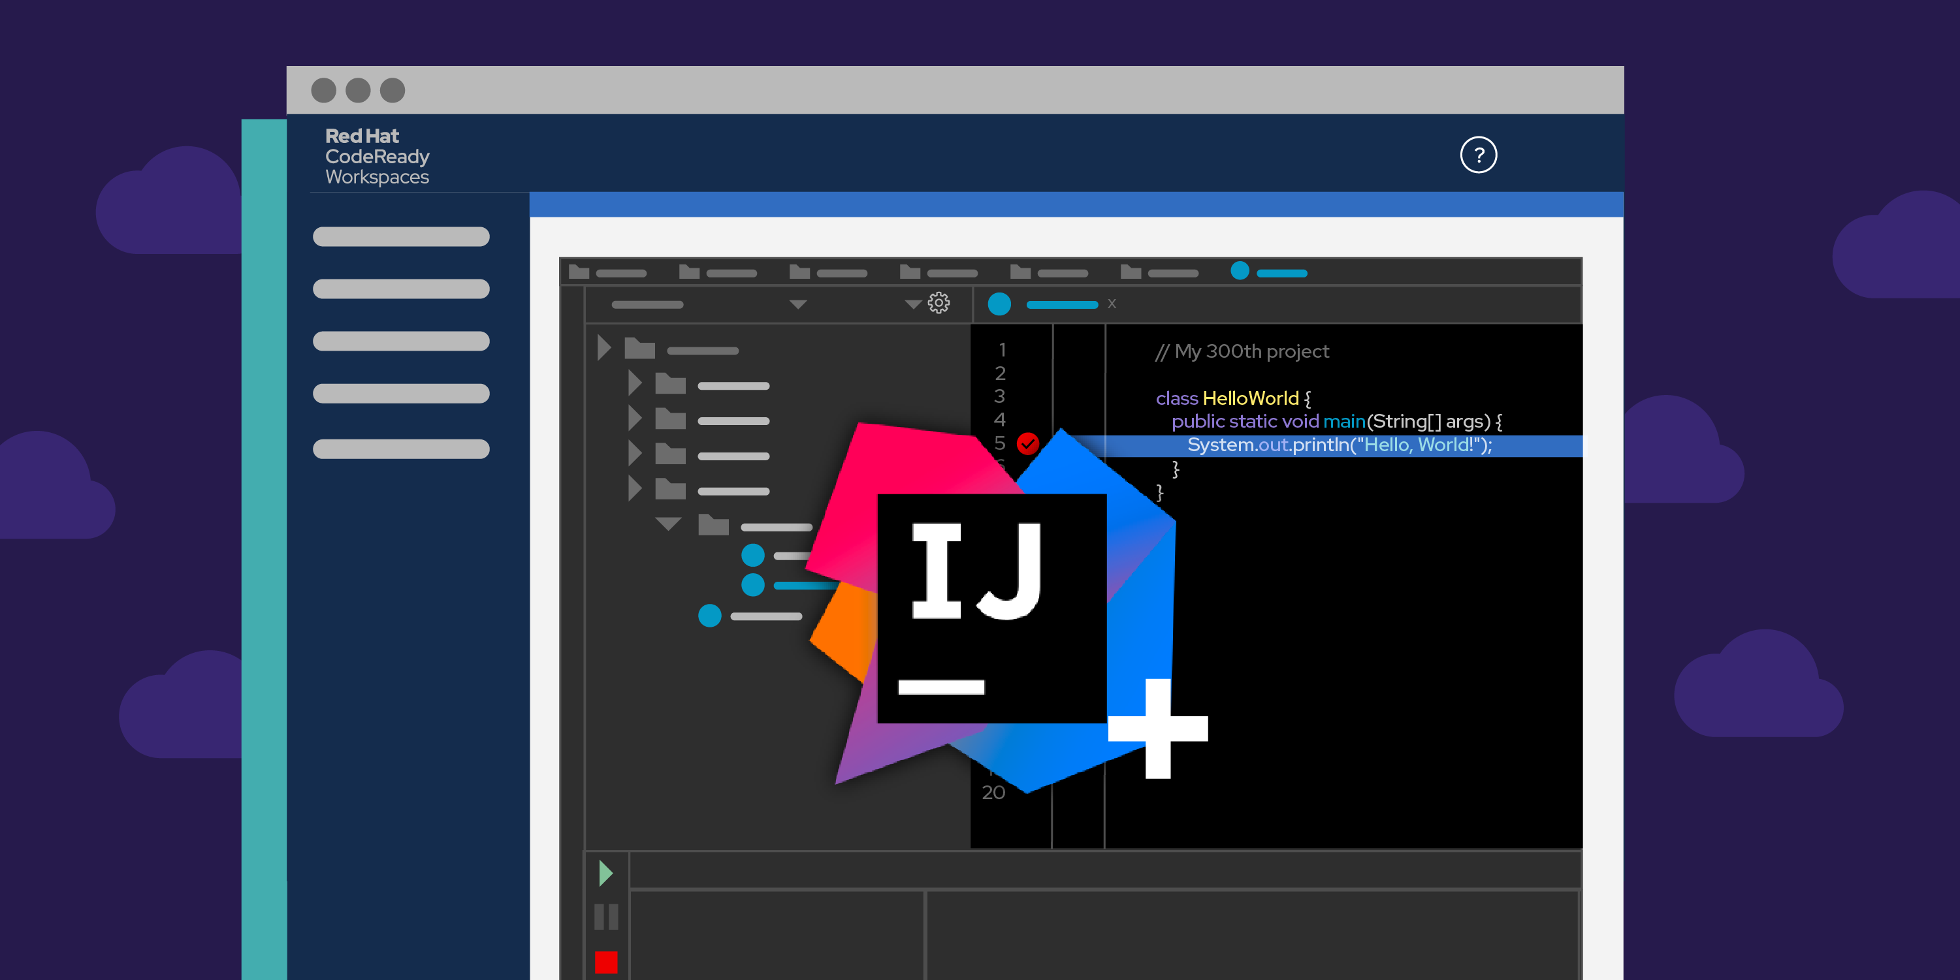Screen dimensions: 1960x980
Task: Expand the fourth nested collapsed folder
Action: tap(635, 488)
